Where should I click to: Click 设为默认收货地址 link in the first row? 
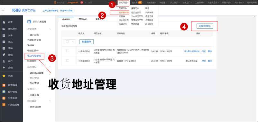click(x=192, y=52)
